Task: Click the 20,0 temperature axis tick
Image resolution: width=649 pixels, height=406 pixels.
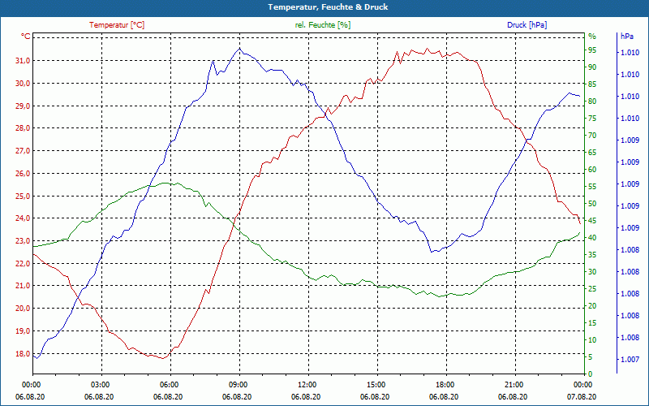Action: tap(23, 309)
